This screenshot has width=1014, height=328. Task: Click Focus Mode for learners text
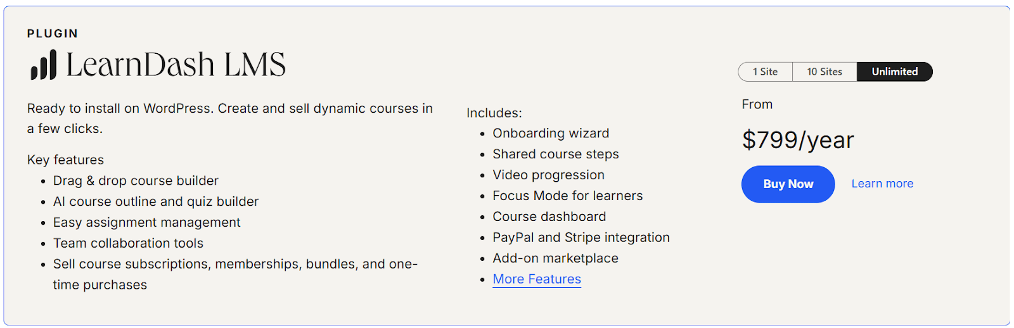click(567, 196)
